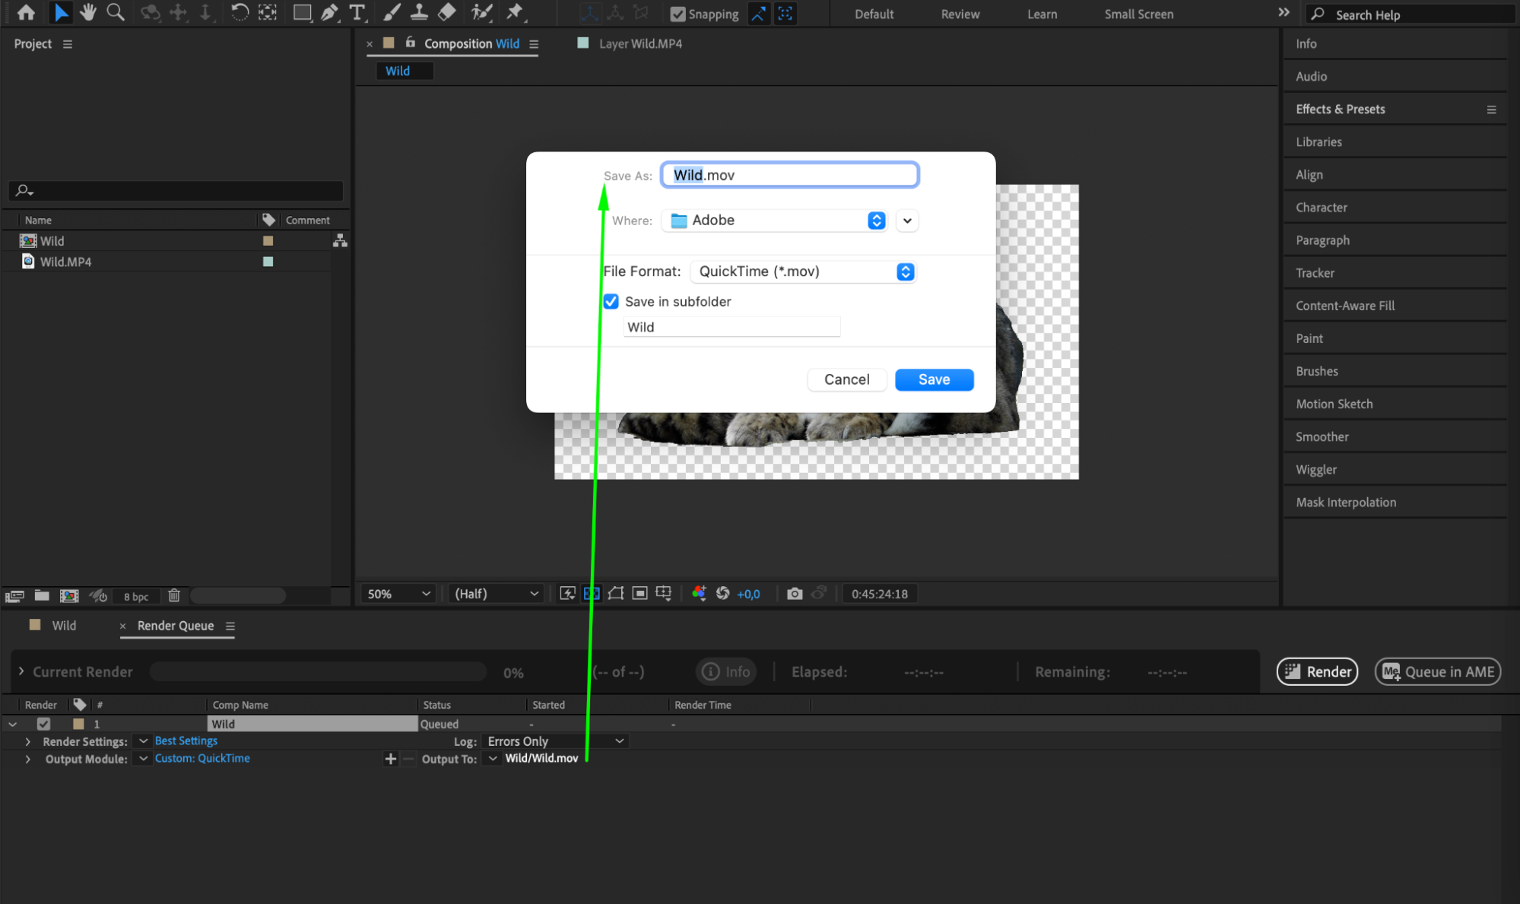
Task: Click the trash icon in Project panel
Action: coord(174,596)
